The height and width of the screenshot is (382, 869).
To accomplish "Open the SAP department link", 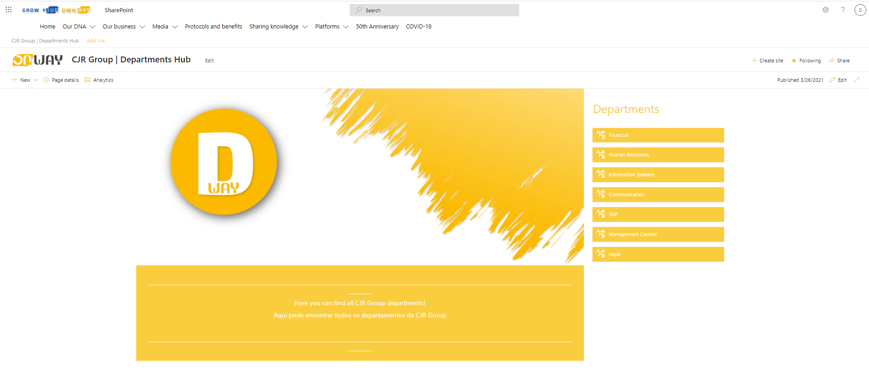I will [658, 214].
